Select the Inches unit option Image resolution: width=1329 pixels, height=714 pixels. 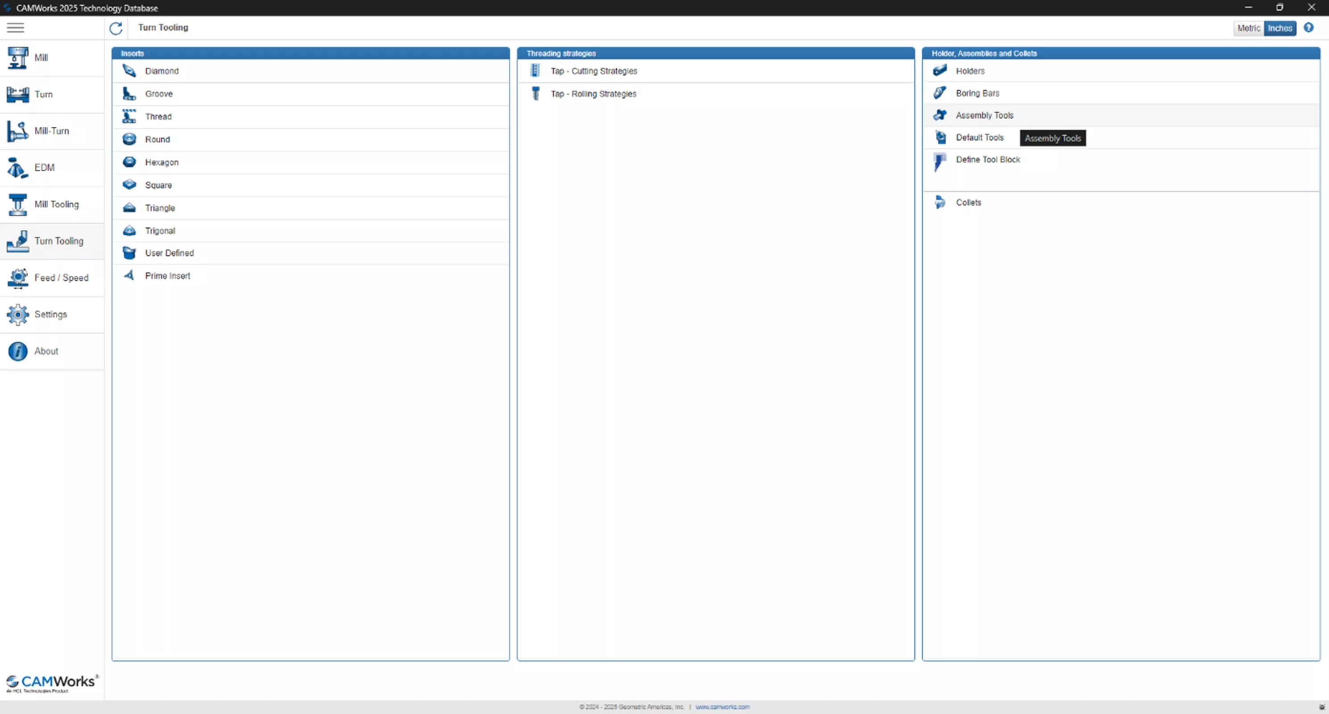click(1280, 28)
